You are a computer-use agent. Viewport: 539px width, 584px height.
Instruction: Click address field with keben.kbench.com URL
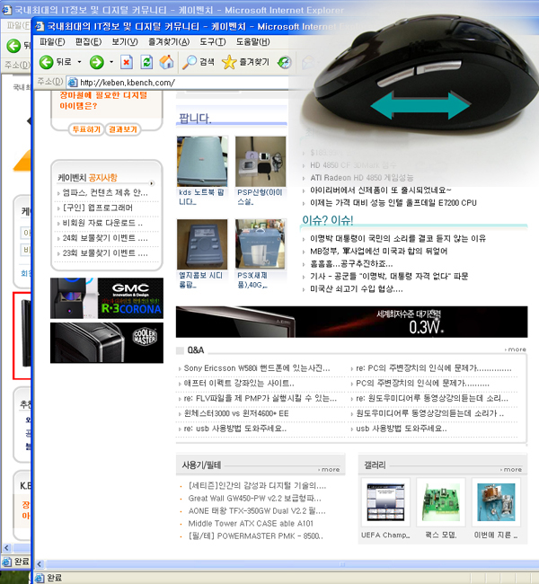(183, 83)
